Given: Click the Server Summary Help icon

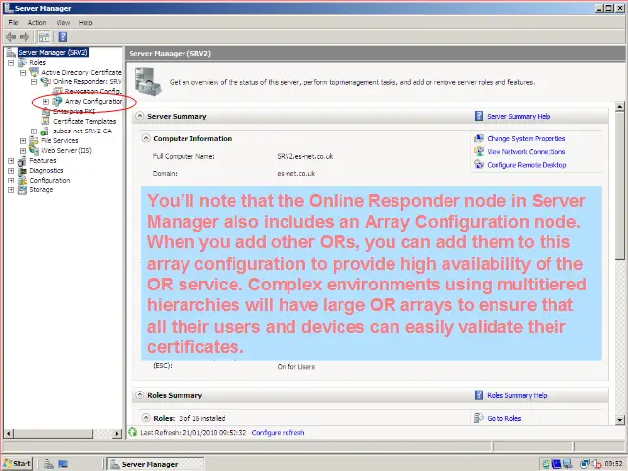Looking at the screenshot, I should (x=479, y=116).
